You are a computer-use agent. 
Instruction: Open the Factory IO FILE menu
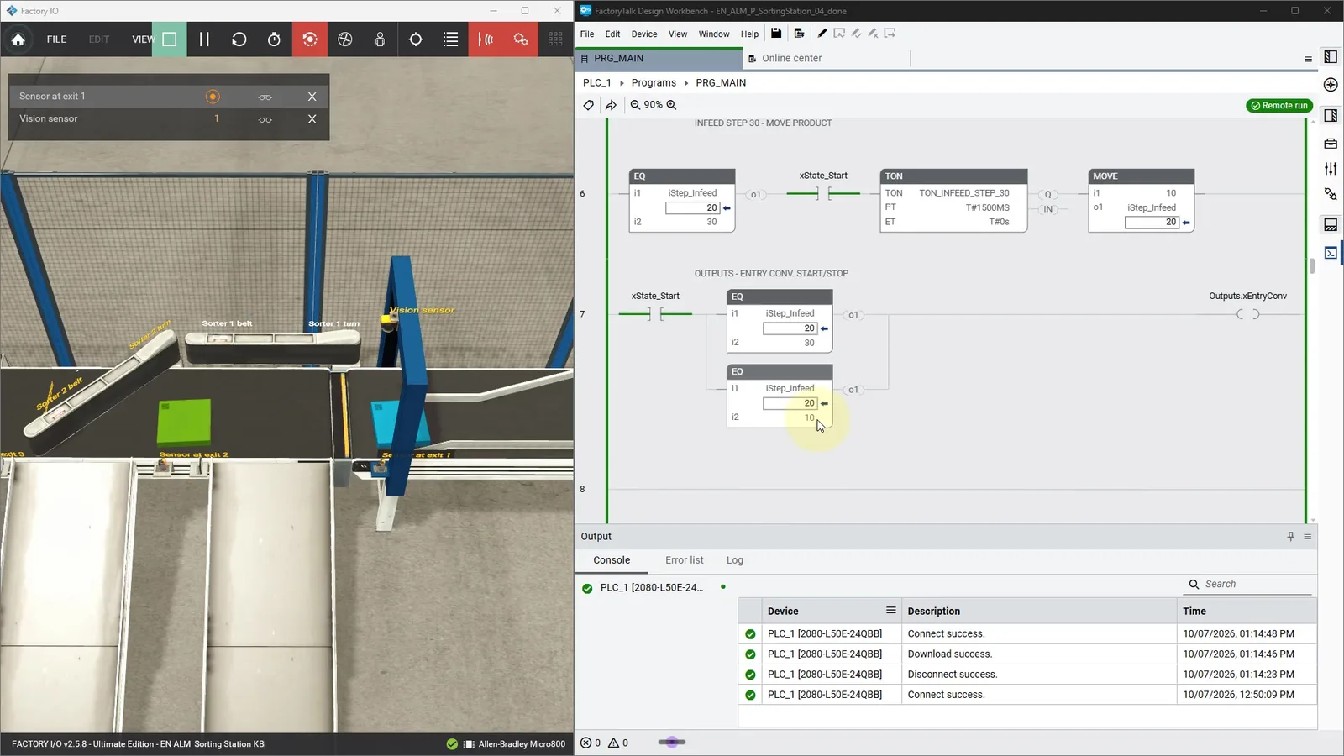point(56,39)
